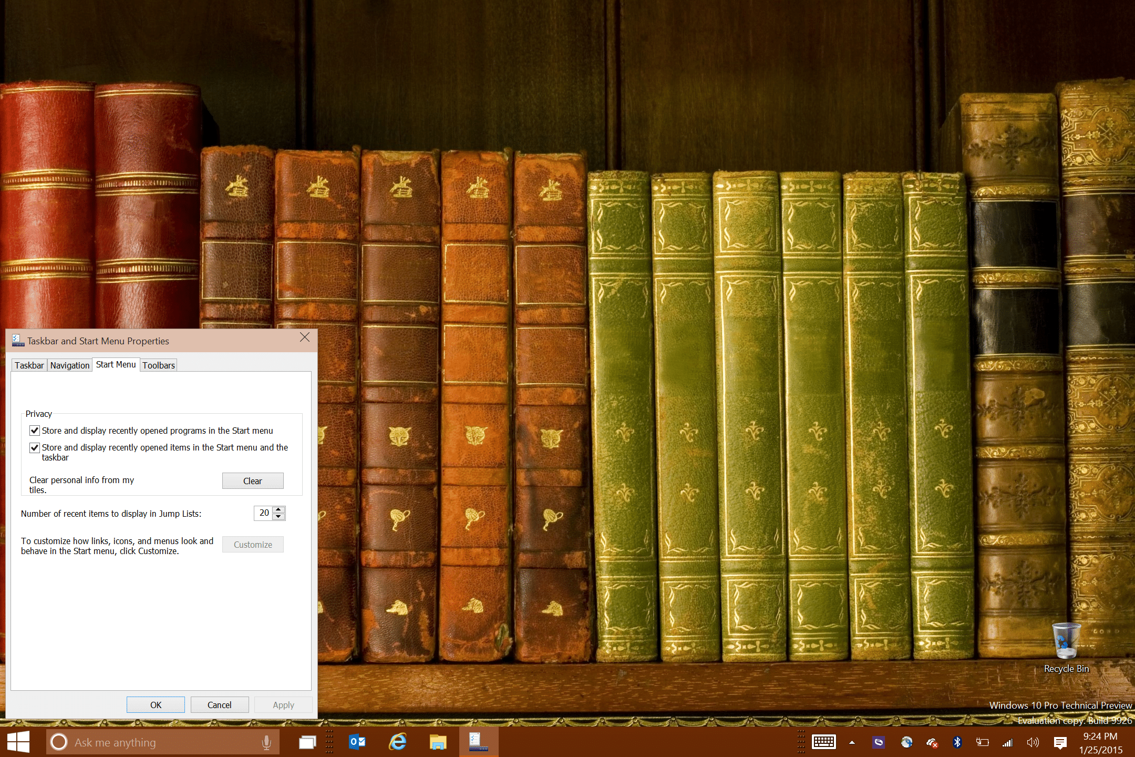Click the Taskbar Properties taskbar icon
1135x757 pixels.
pyautogui.click(x=478, y=742)
